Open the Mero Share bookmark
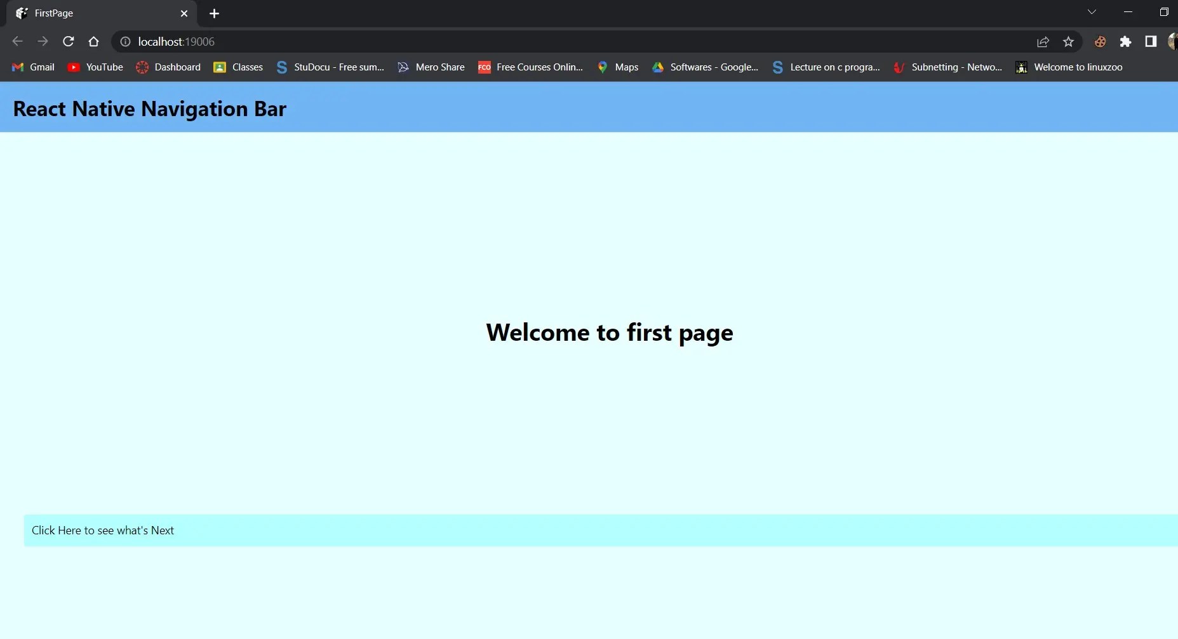 pyautogui.click(x=431, y=67)
